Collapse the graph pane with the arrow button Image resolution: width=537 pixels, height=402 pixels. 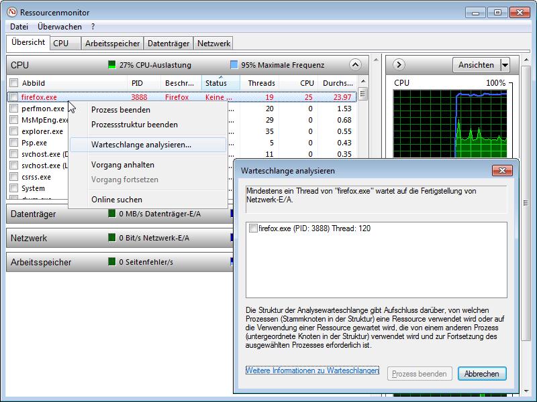click(x=398, y=65)
